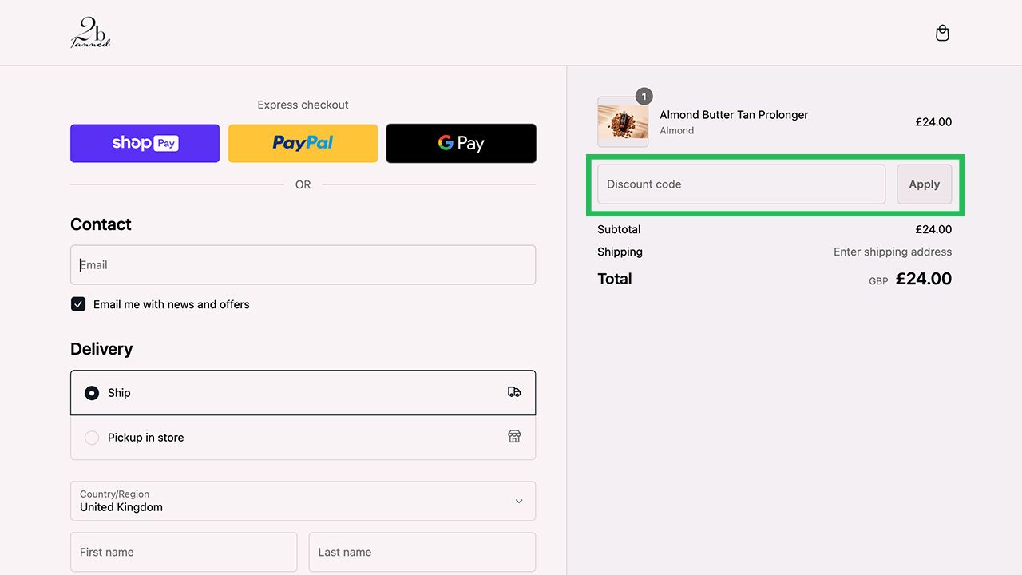Click the Almond Butter Tan Prolonger product name

click(734, 115)
